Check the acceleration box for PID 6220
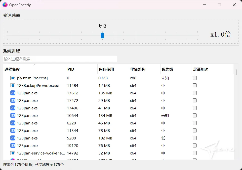The height and width of the screenshot is (170, 242). tap(194, 123)
